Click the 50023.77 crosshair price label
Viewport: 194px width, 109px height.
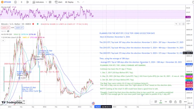(x=189, y=53)
